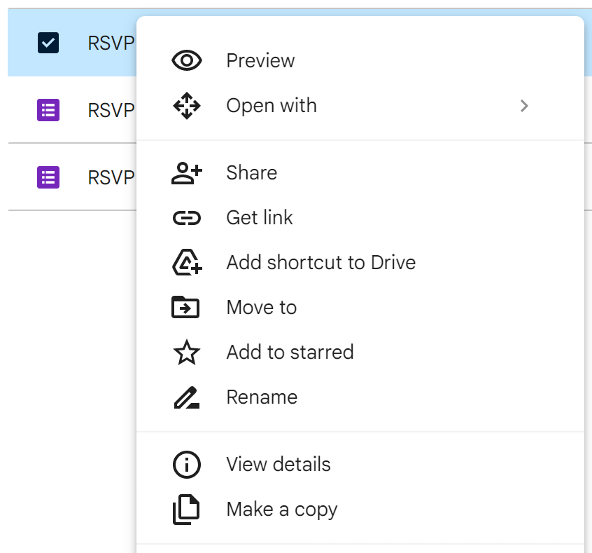592x553 pixels.
Task: Select the third RSVP form row
Action: point(110,177)
